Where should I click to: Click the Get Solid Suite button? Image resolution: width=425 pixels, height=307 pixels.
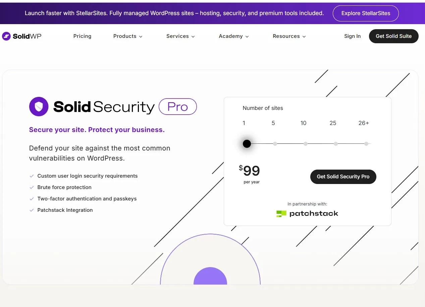(x=393, y=36)
